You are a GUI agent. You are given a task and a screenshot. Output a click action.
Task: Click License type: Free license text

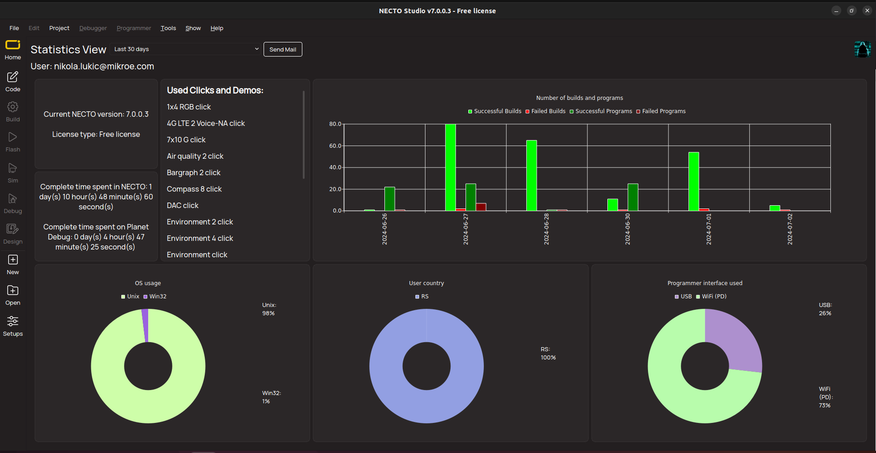click(96, 134)
